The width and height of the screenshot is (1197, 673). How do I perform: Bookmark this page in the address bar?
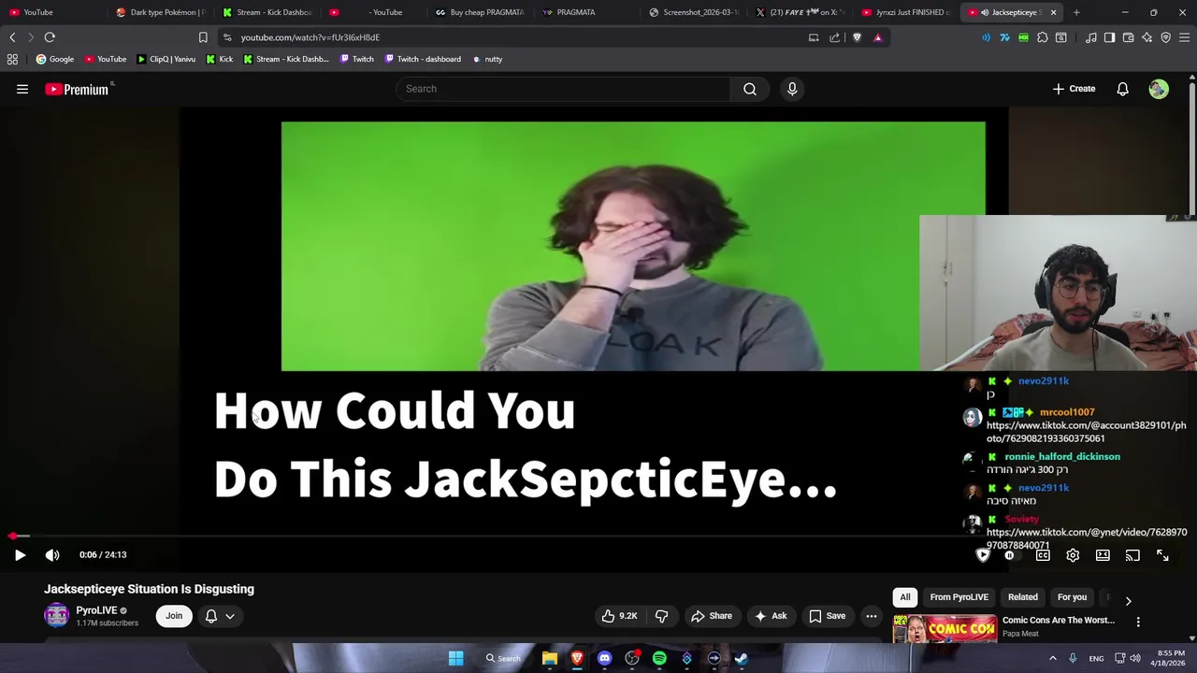[203, 37]
